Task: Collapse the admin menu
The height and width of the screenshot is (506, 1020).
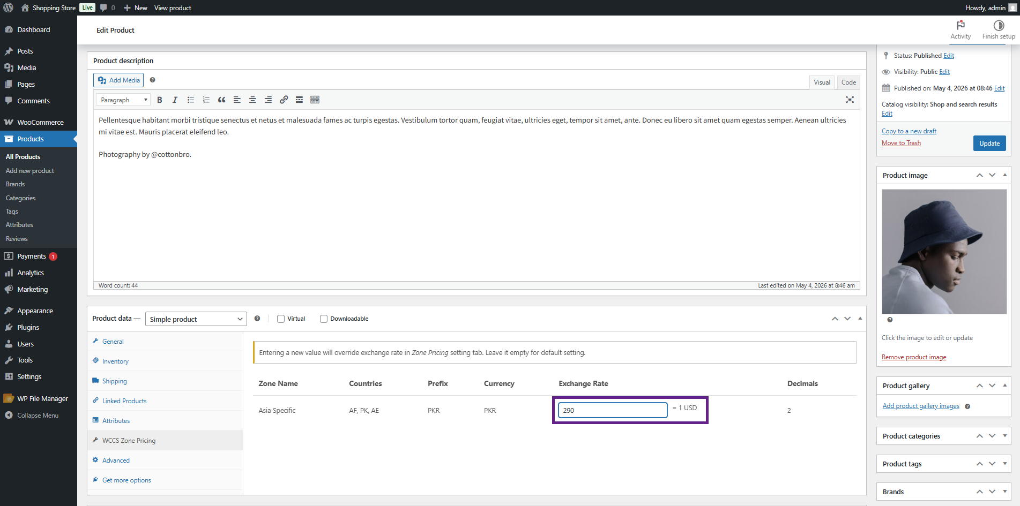Action: [x=32, y=415]
